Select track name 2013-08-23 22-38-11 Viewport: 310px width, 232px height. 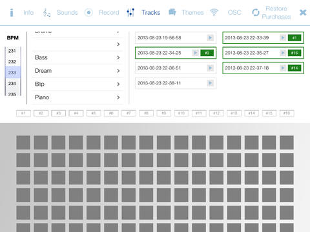coord(160,83)
